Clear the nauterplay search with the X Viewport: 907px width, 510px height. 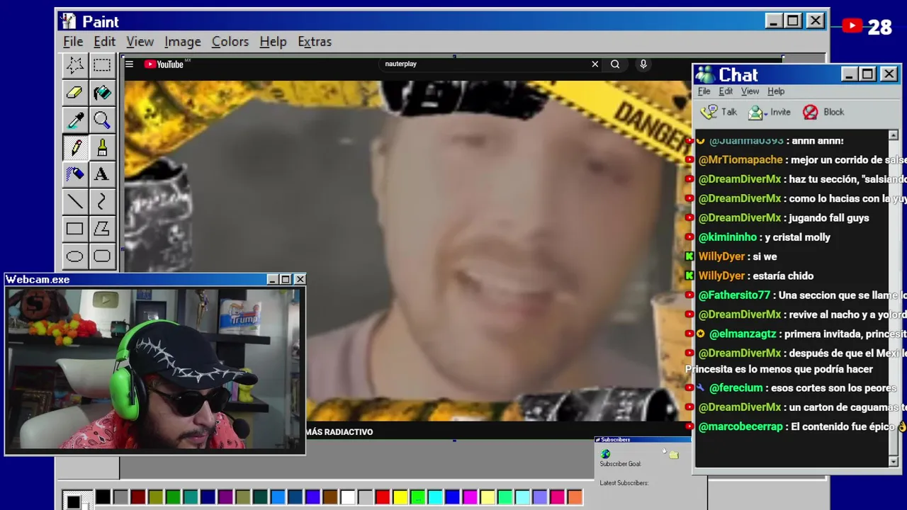(x=595, y=64)
